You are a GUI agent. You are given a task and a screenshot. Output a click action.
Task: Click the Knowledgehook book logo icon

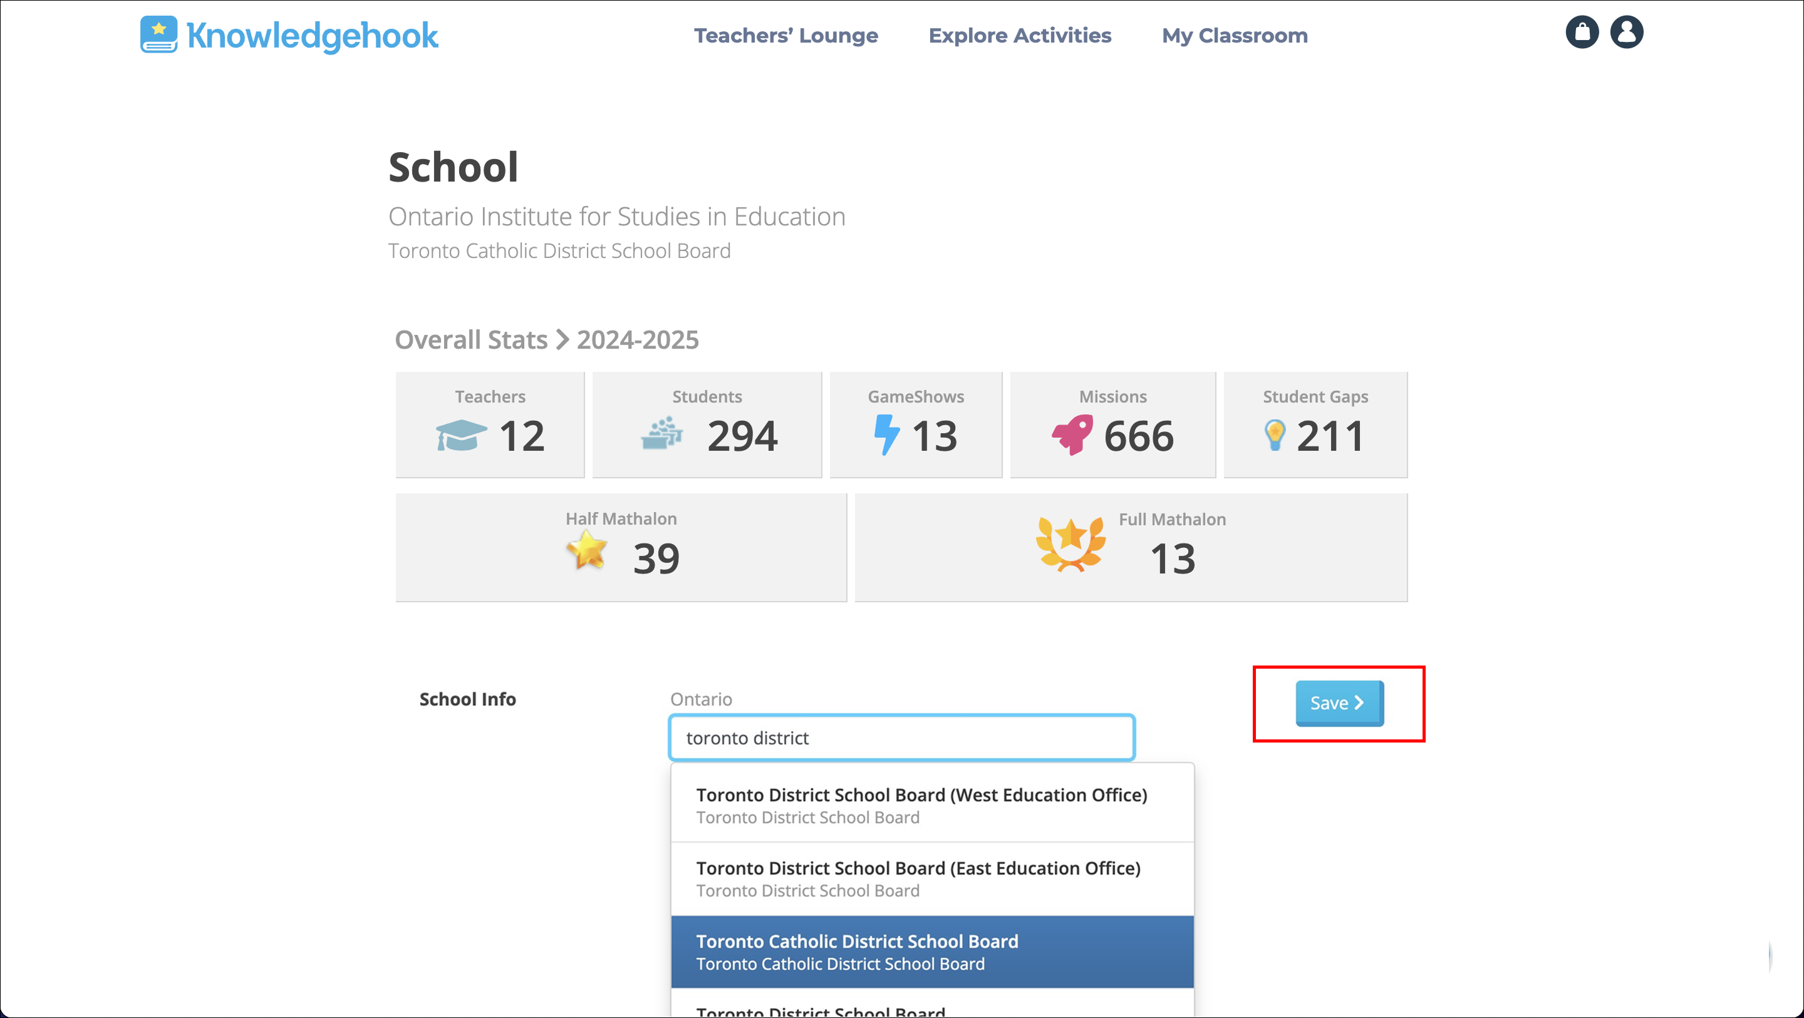point(158,35)
